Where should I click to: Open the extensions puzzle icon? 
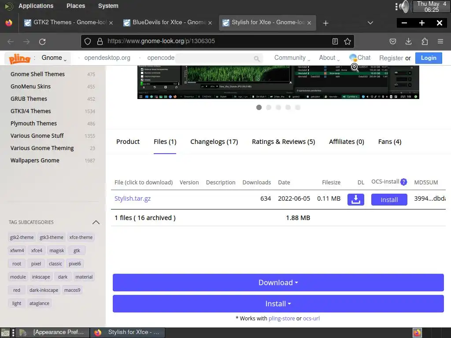[x=425, y=41]
